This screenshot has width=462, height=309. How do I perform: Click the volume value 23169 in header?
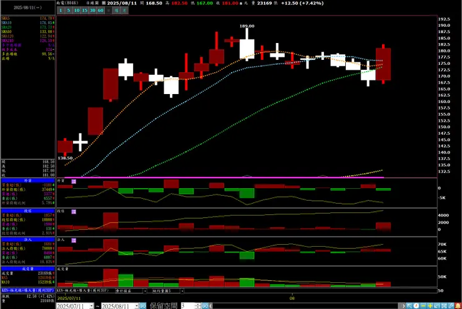(x=264, y=3)
